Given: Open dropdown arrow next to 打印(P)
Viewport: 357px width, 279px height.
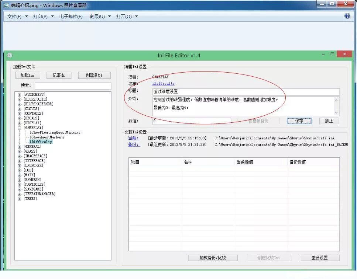Looking at the screenshot, I should (x=52, y=16).
